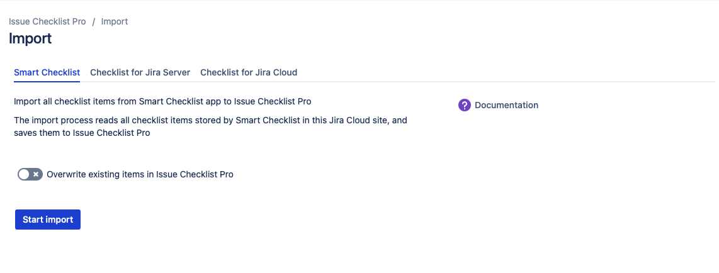719x273 pixels.
Task: Switch to the Checklist for Jira Server tab
Action: tap(140, 72)
